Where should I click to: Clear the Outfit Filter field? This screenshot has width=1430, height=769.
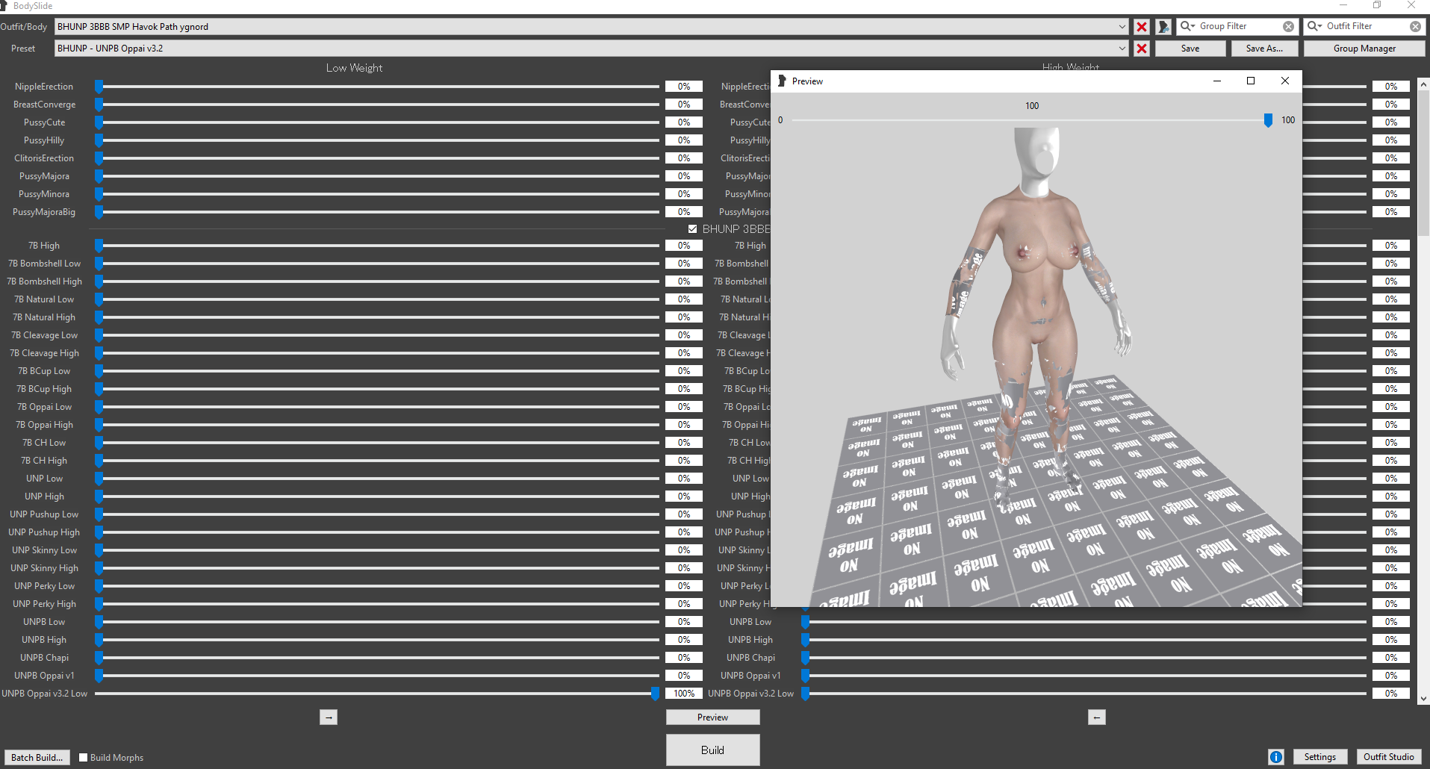coord(1416,26)
